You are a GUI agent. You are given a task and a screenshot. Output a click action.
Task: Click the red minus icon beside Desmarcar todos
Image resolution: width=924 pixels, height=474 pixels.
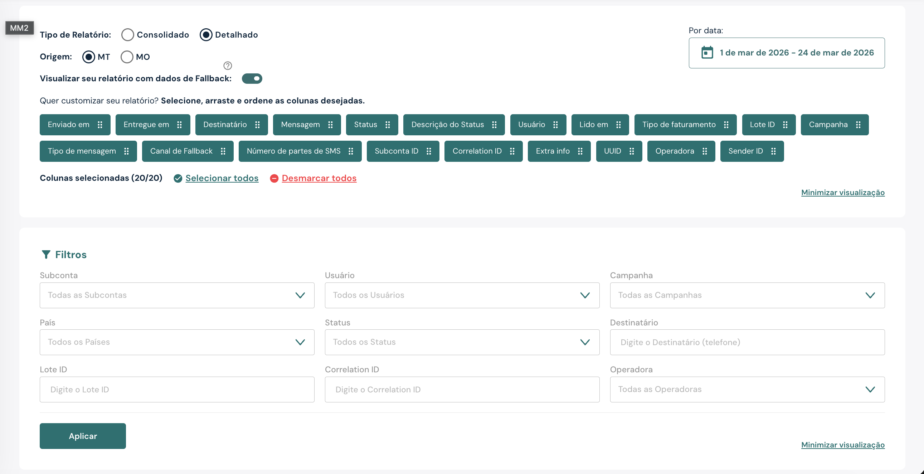click(x=274, y=178)
